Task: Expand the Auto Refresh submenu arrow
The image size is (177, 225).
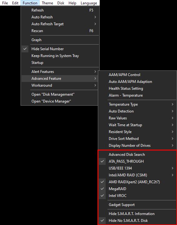Action: 95,17
